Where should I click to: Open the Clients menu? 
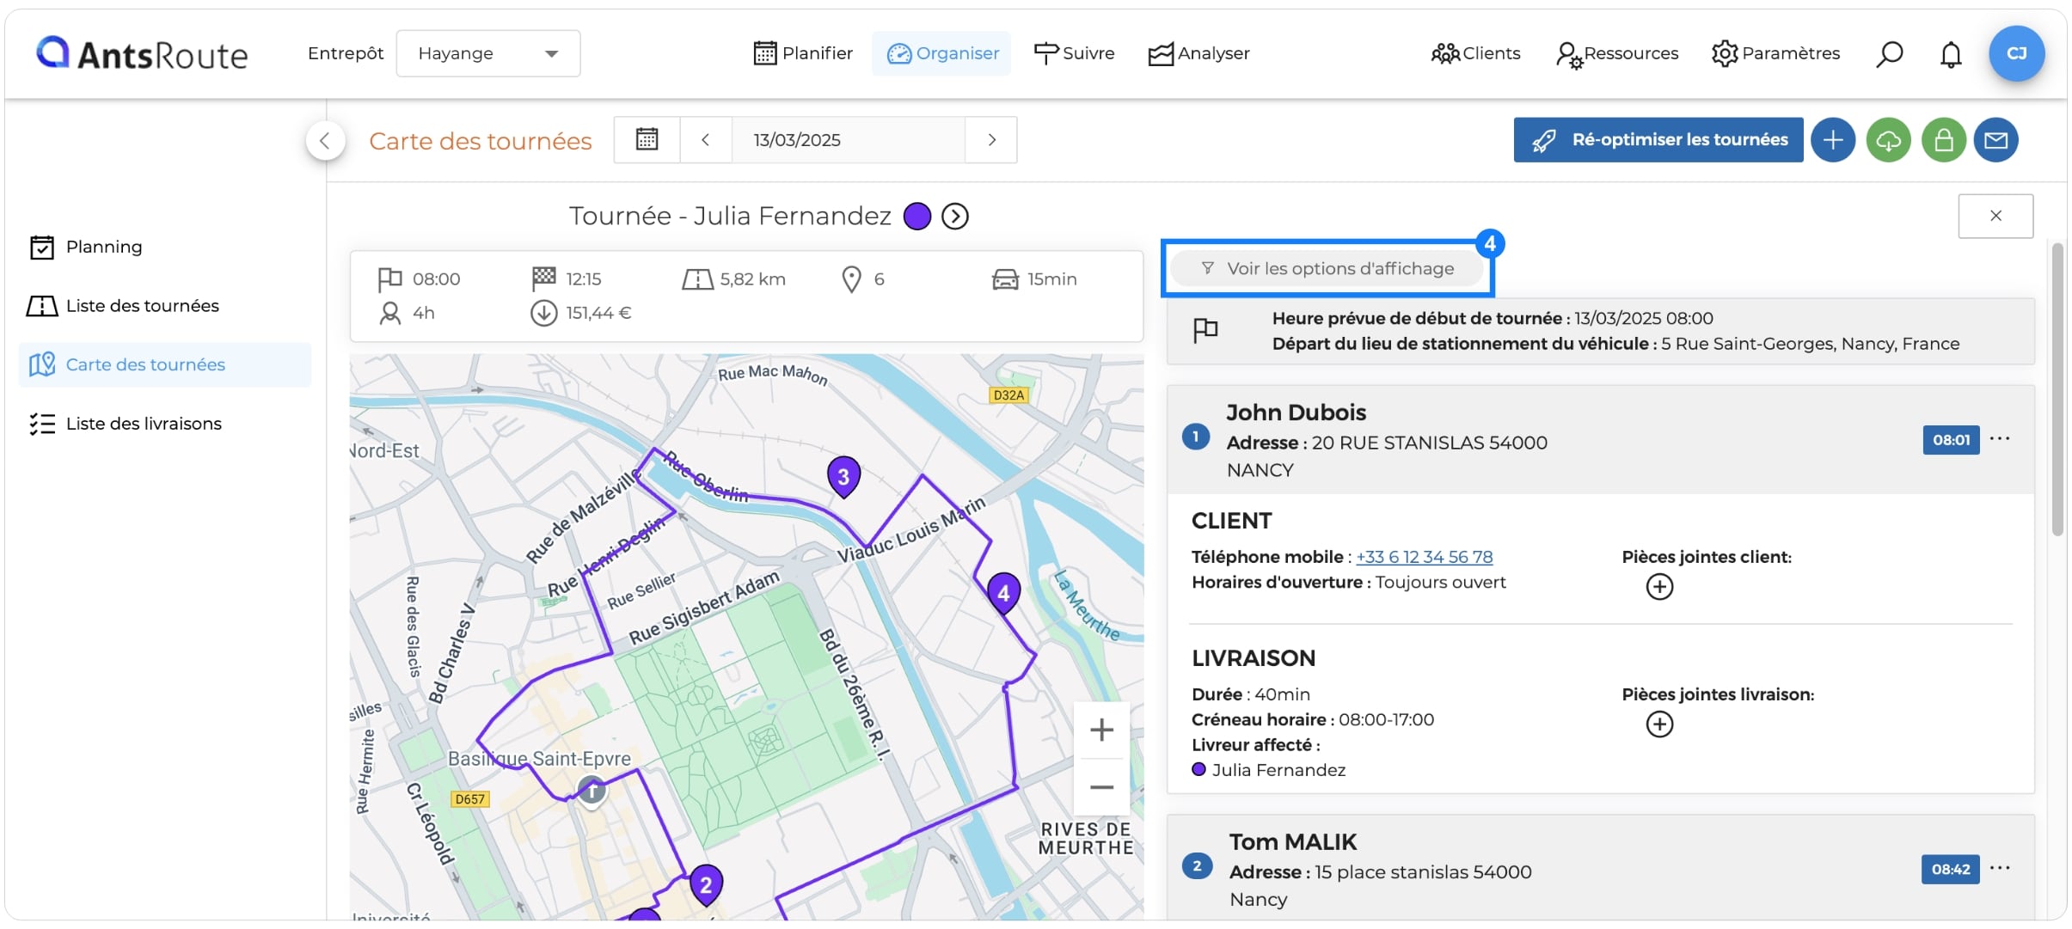point(1475,53)
